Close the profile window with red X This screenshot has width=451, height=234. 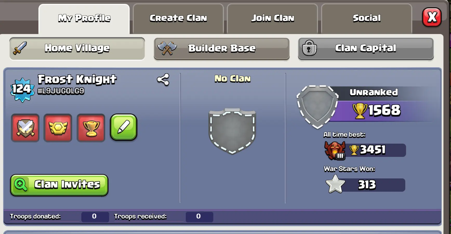tap(432, 17)
